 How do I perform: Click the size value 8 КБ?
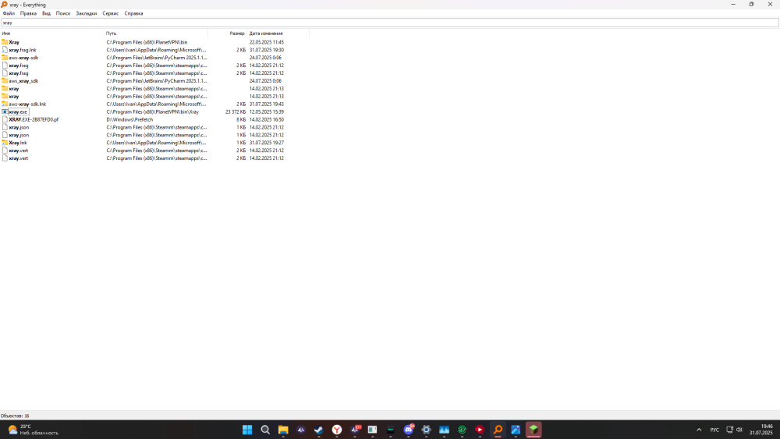(241, 119)
